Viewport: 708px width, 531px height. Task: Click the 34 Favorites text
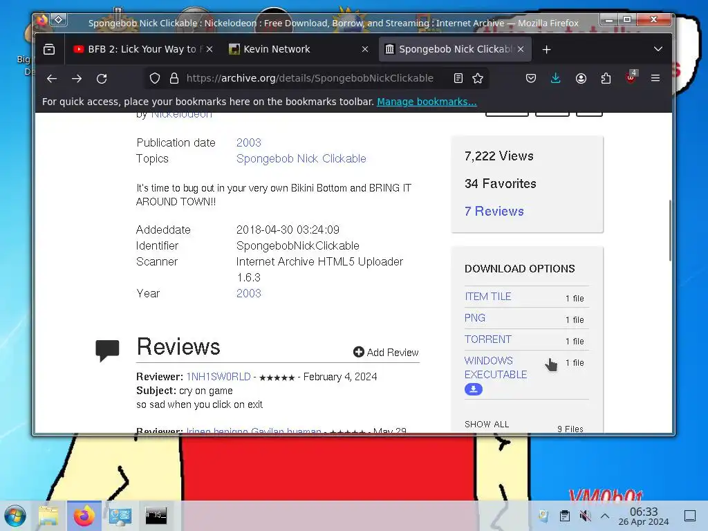tap(501, 184)
